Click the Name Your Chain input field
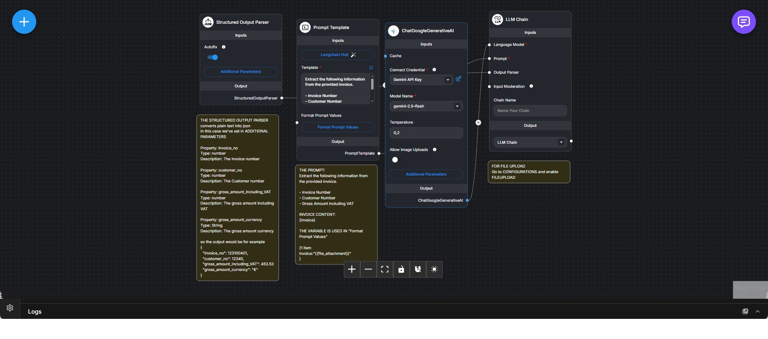Viewport: 768px width, 339px height. [530, 111]
